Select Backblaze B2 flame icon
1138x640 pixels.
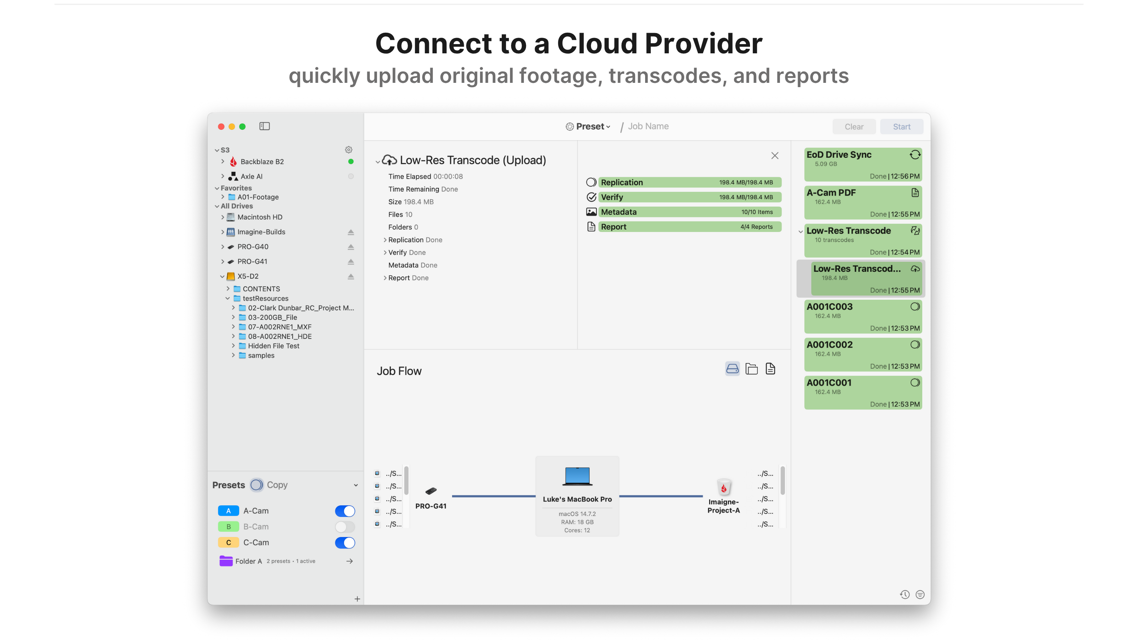coord(233,162)
